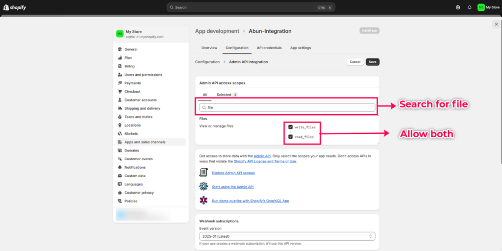Click the Cancel button
This screenshot has width=502, height=251.
355,62
